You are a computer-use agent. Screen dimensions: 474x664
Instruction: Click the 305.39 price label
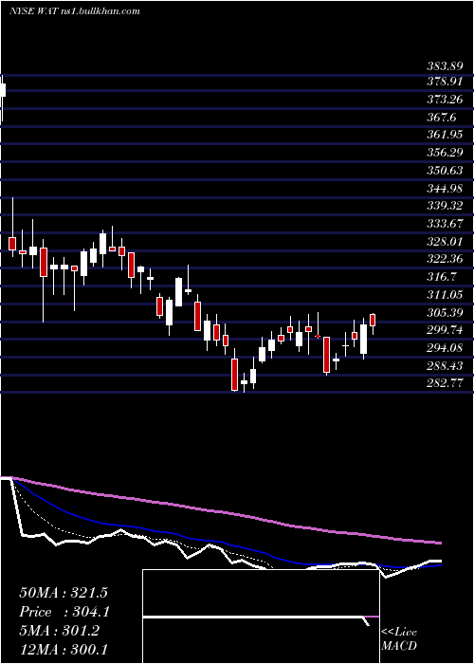click(x=445, y=312)
